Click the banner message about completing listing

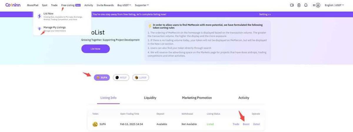coord(129,14)
